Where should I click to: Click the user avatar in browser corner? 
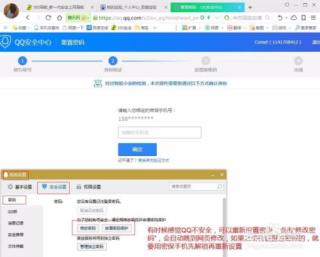click(x=11, y=11)
